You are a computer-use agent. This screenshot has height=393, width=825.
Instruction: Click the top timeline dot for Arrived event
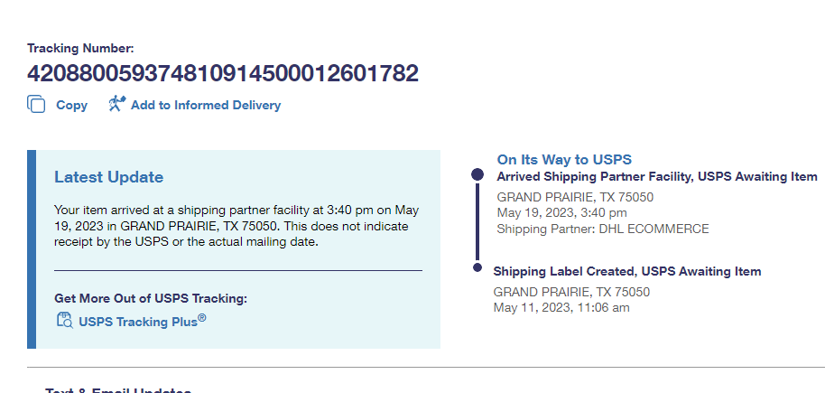(x=477, y=175)
